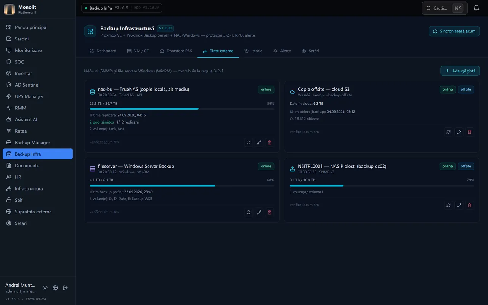Open HR in sidebar

tap(38, 177)
